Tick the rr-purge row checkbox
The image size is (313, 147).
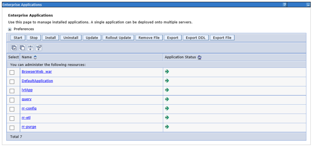12,128
